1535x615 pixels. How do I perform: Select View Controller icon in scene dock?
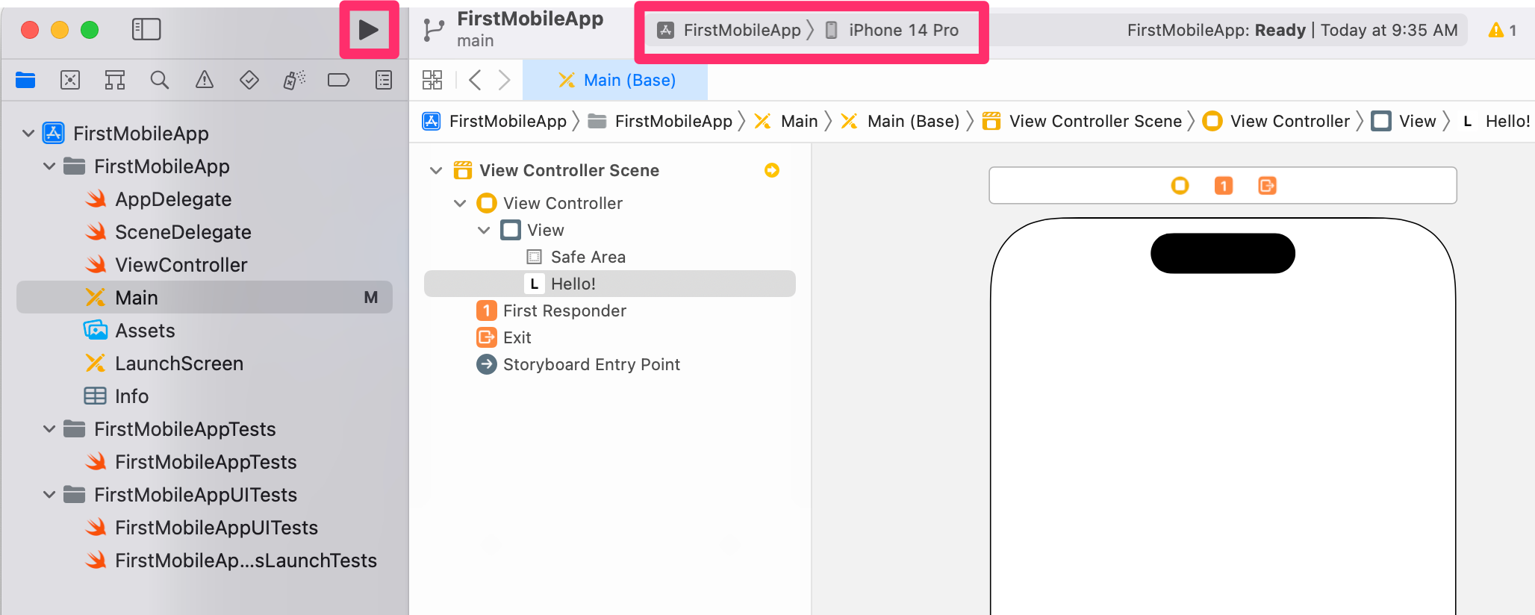click(1180, 185)
